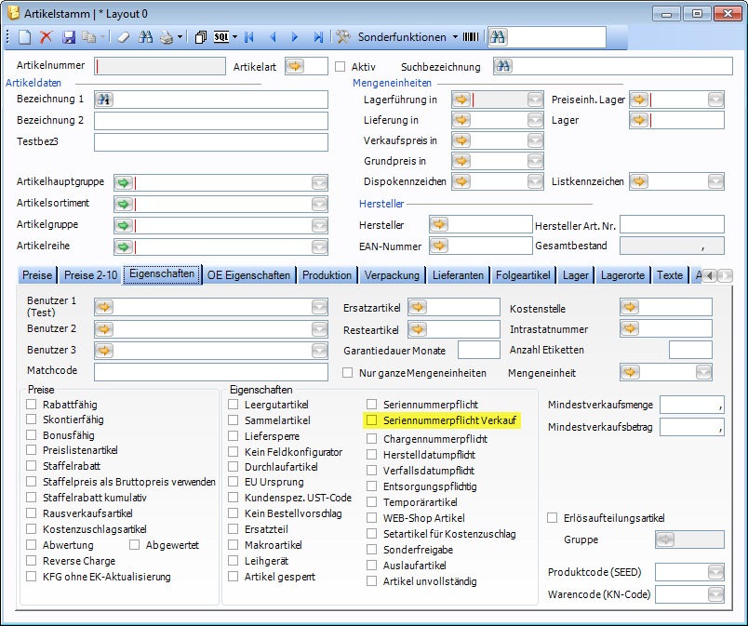Click the save diskette icon

pos(69,37)
